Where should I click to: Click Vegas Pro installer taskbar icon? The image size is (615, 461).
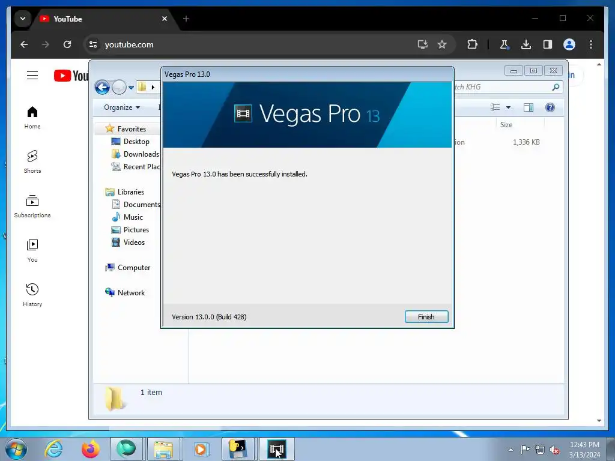click(276, 449)
